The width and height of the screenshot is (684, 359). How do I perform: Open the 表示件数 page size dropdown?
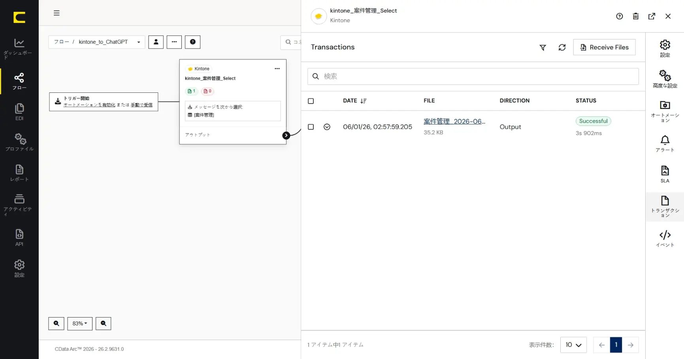(573, 345)
